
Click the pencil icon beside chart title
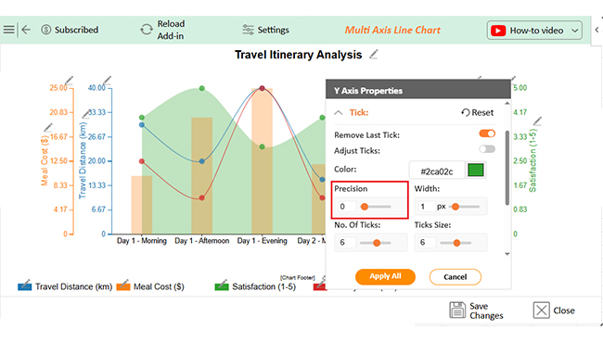(374, 55)
